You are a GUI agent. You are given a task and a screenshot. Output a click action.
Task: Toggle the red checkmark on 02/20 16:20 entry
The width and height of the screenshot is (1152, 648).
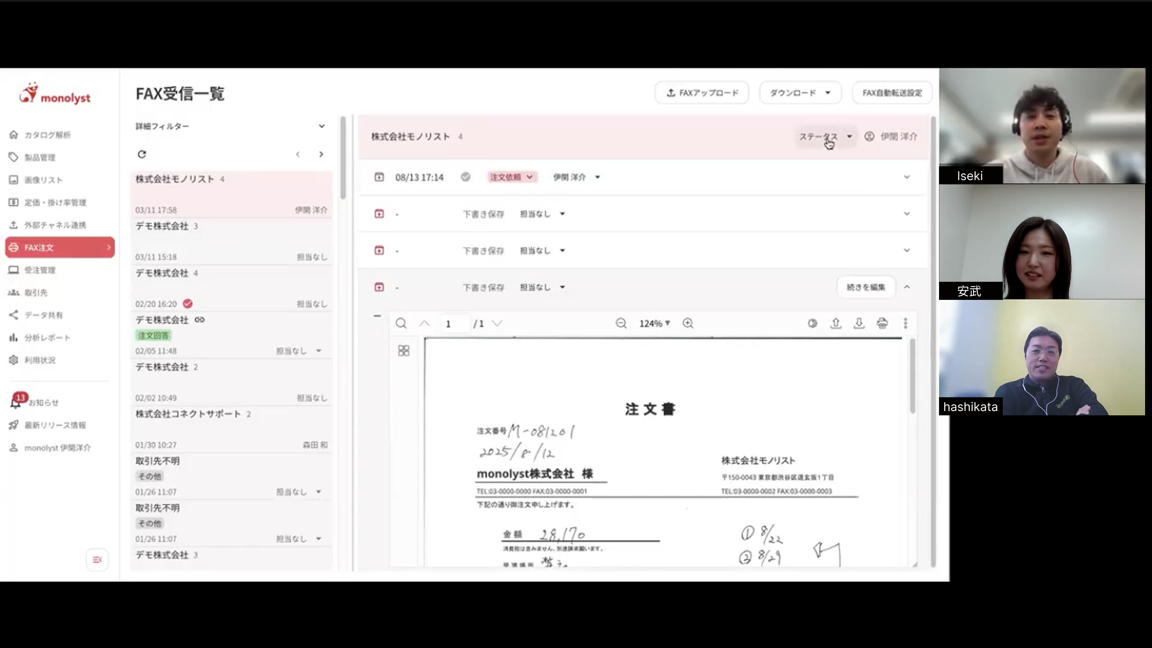(188, 304)
